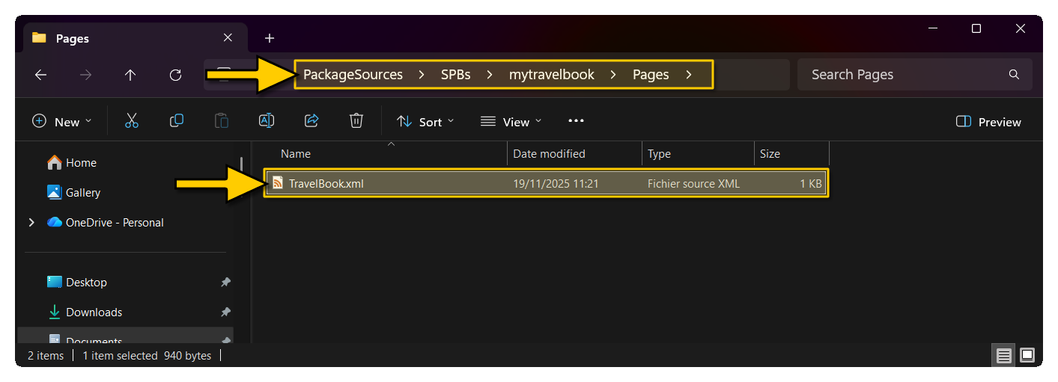The width and height of the screenshot is (1058, 382).
Task: Open the Sort dropdown
Action: pos(425,122)
